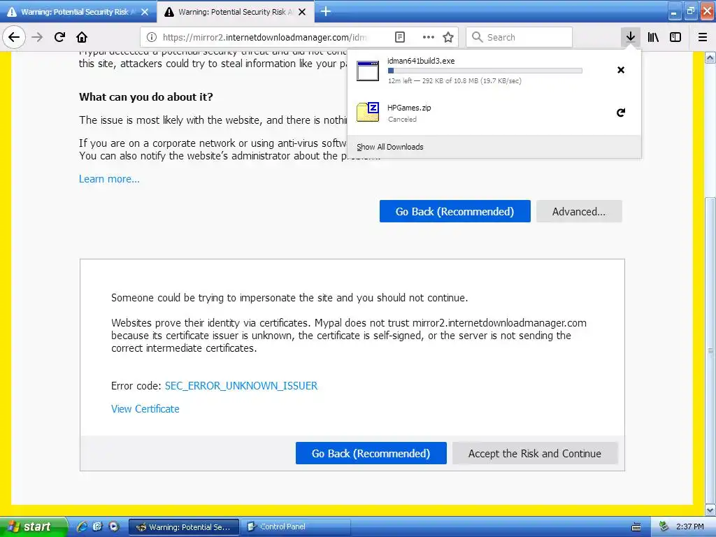Cancel the idman641build3.exe download
Screen dimensions: 716x537
pyautogui.click(x=621, y=70)
